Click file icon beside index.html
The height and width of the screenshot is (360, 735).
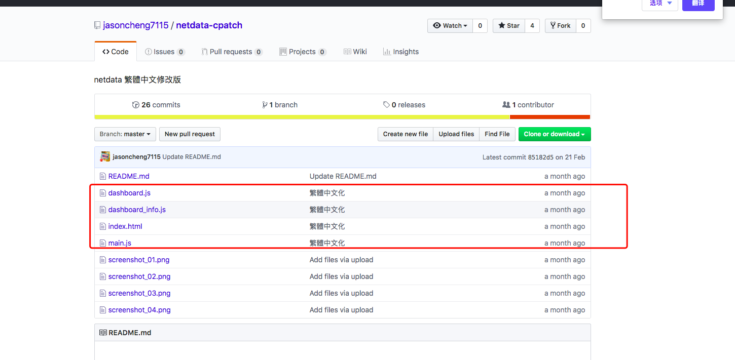tap(102, 226)
